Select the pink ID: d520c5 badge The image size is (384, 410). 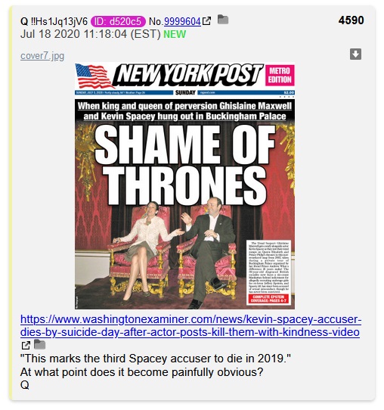click(118, 21)
